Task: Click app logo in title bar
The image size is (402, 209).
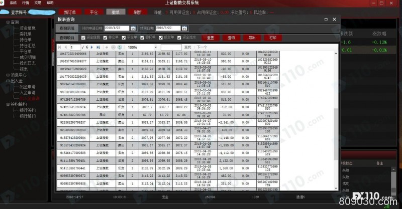Action: 2,3
